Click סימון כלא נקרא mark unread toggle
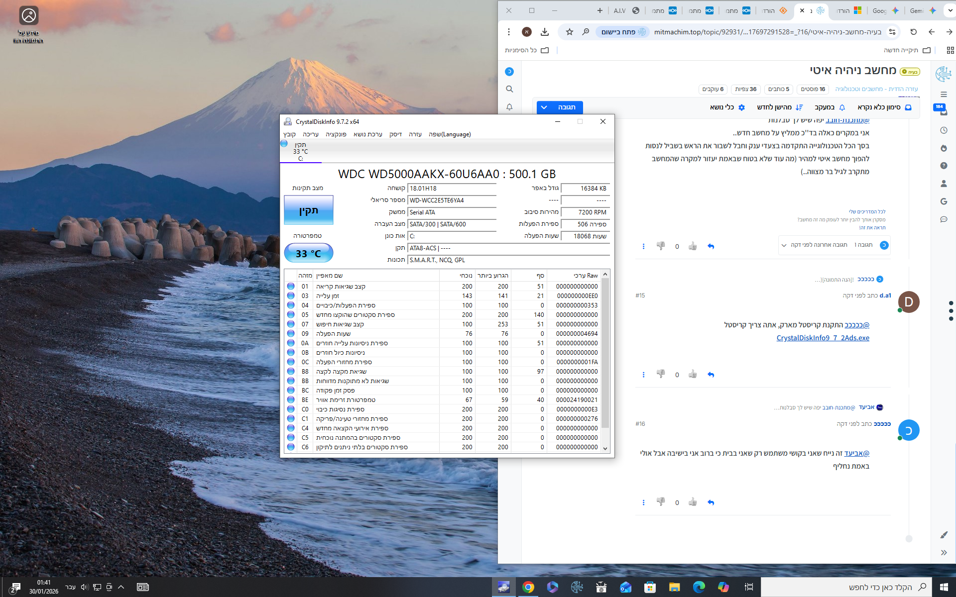 click(884, 107)
